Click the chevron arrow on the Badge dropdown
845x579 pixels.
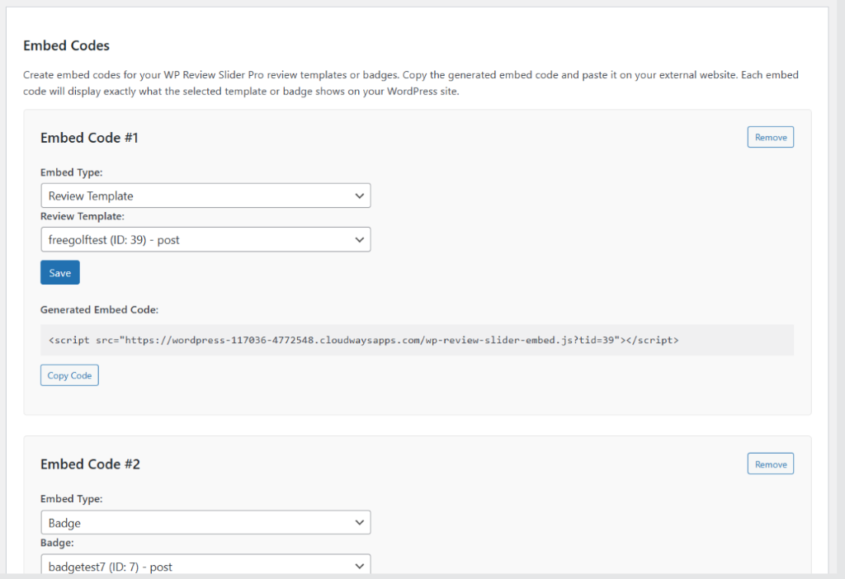359,566
